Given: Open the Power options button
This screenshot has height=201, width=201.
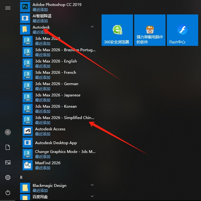Looking at the screenshot, I should tap(8, 193).
